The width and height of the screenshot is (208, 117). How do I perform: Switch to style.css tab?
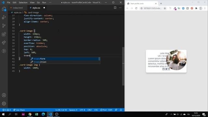click(36, 8)
